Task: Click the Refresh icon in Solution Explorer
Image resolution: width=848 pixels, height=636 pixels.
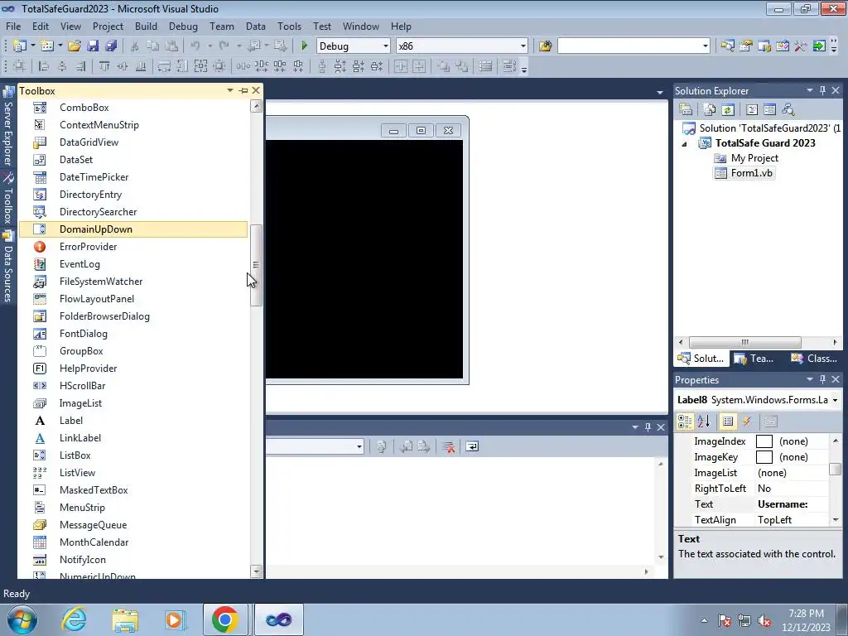Action: click(728, 110)
